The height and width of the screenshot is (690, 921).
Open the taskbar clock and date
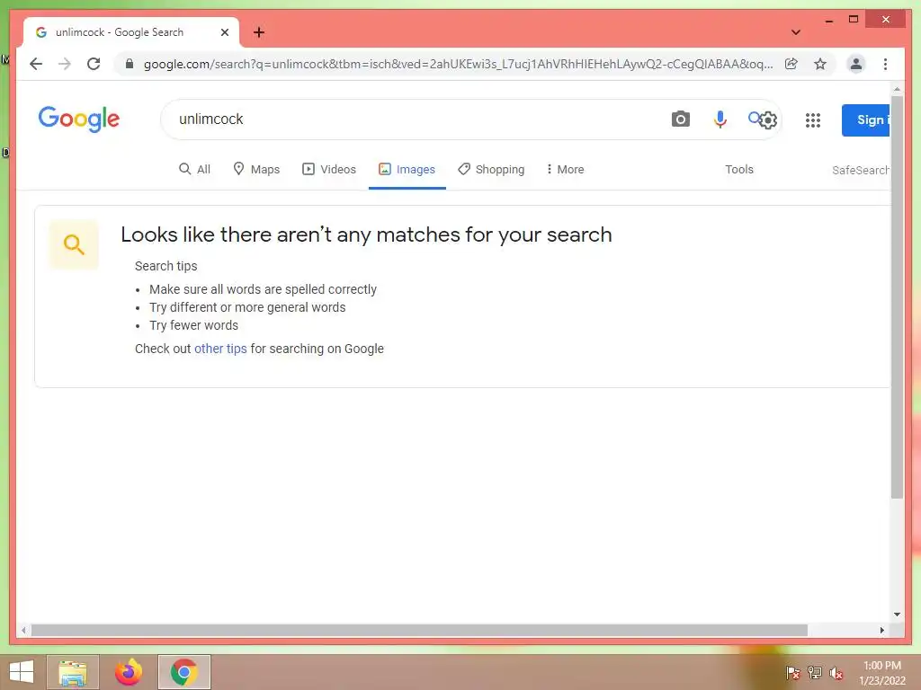(882, 673)
